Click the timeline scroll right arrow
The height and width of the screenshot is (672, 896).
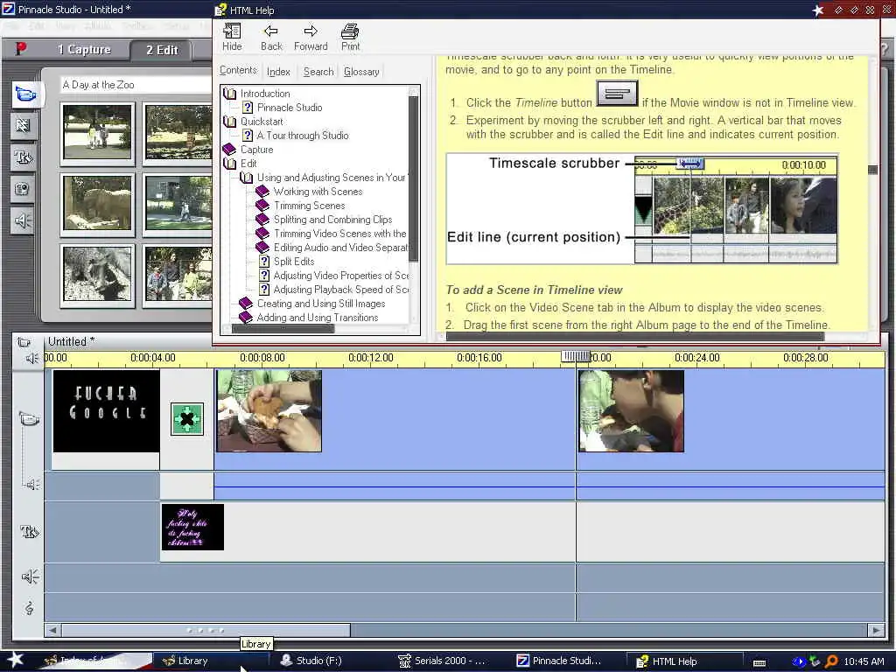[876, 630]
